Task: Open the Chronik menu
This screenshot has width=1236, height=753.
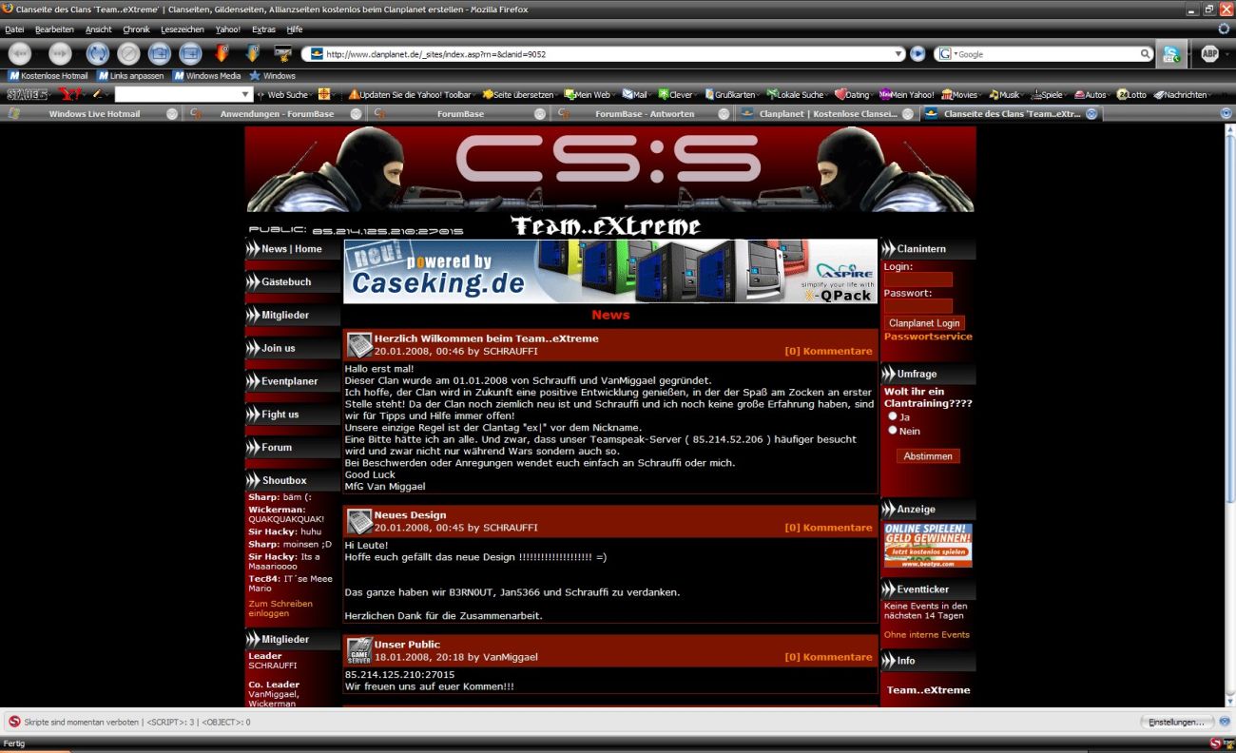Action: click(136, 29)
